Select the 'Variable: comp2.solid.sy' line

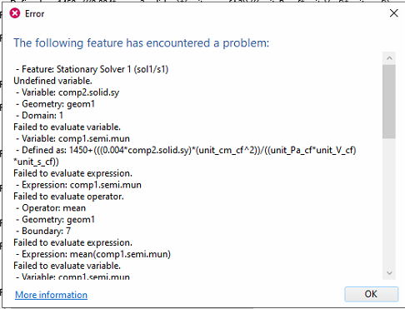point(67,92)
